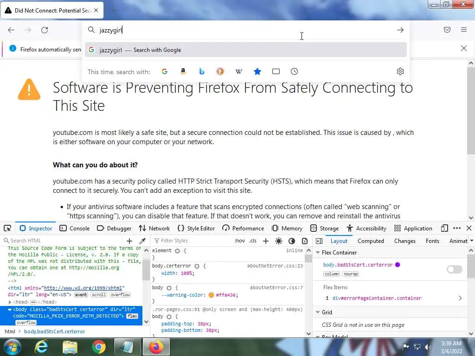Click warning-color #ffa436 orange swatch
This screenshot has width=475, height=356.
tap(211, 295)
